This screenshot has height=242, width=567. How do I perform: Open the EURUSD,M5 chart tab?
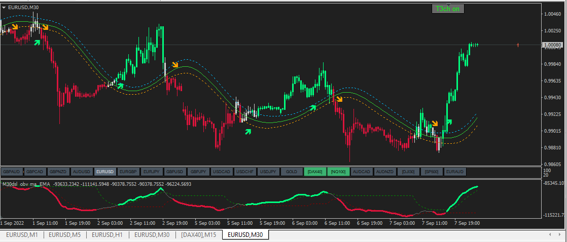tap(65, 235)
